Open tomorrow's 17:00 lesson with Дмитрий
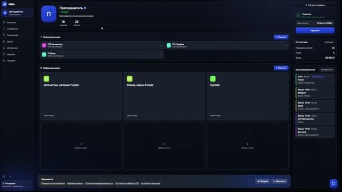342x192 pixels. 315,132
